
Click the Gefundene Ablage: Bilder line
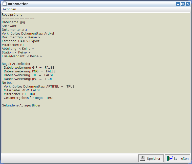(21, 105)
